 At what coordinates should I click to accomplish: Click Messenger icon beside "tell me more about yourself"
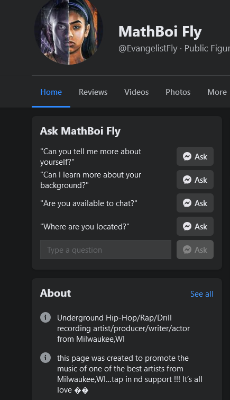click(187, 156)
